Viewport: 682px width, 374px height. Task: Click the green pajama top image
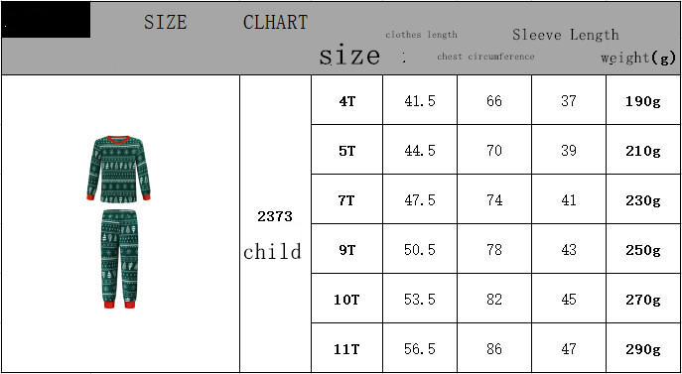click(118, 170)
